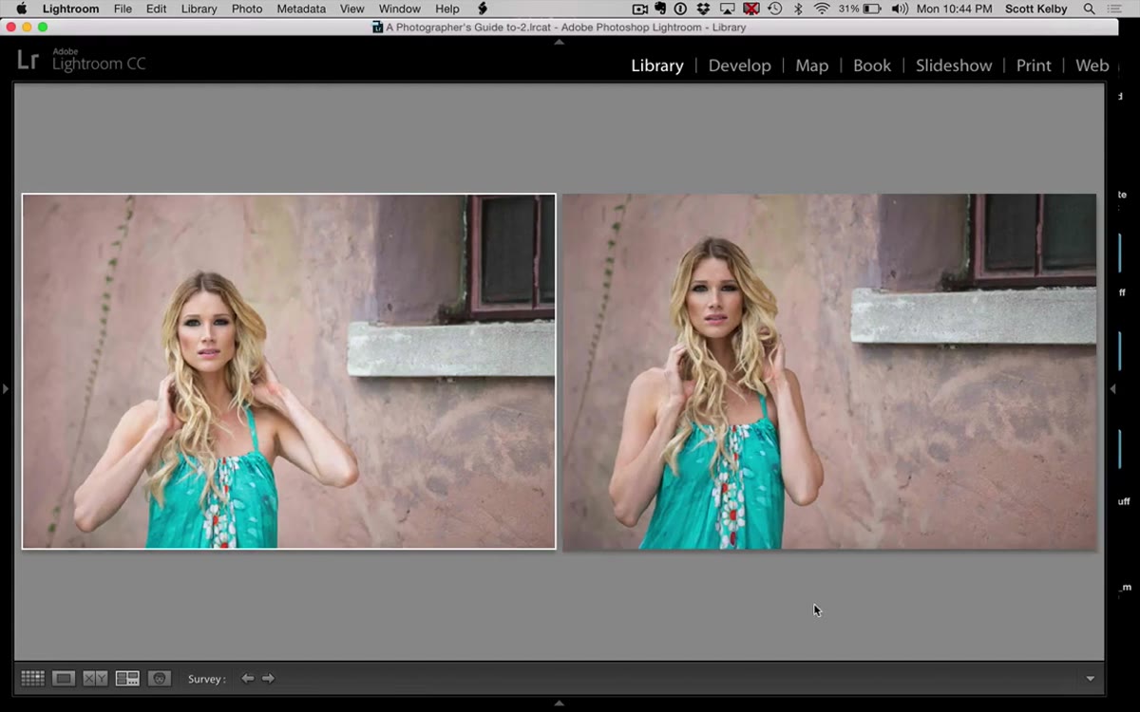
Task: Open the Time Machine menu bar icon
Action: click(775, 9)
